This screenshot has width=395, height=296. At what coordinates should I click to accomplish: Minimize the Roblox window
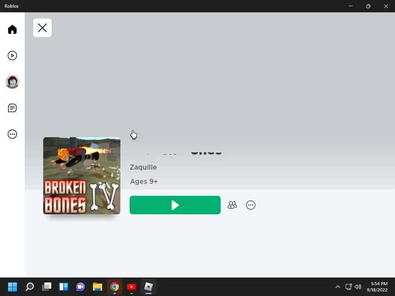point(350,6)
